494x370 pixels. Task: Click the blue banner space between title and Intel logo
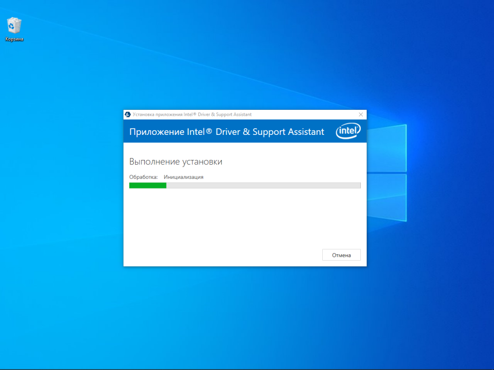coord(330,132)
